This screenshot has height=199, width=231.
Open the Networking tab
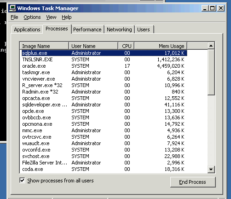click(119, 29)
